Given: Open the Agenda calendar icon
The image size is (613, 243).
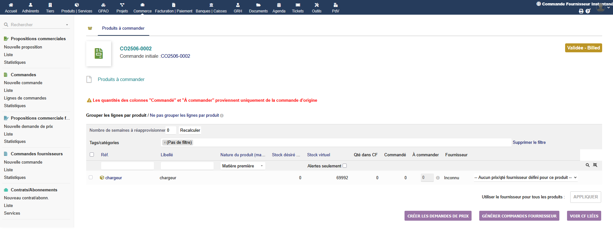Looking at the screenshot, I should pyautogui.click(x=279, y=5).
